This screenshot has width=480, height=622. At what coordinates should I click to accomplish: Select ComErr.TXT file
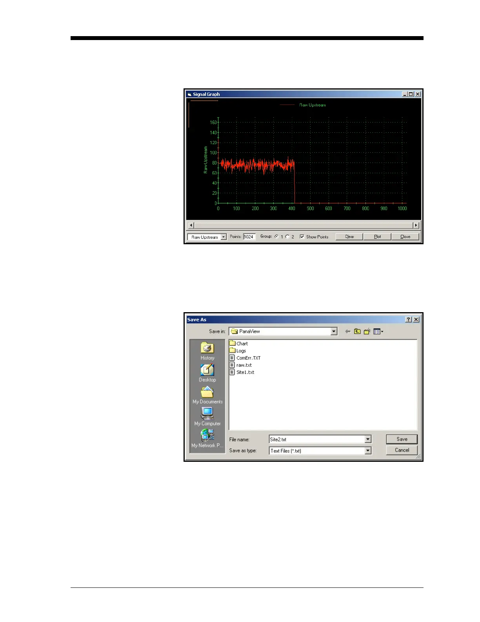click(245, 358)
